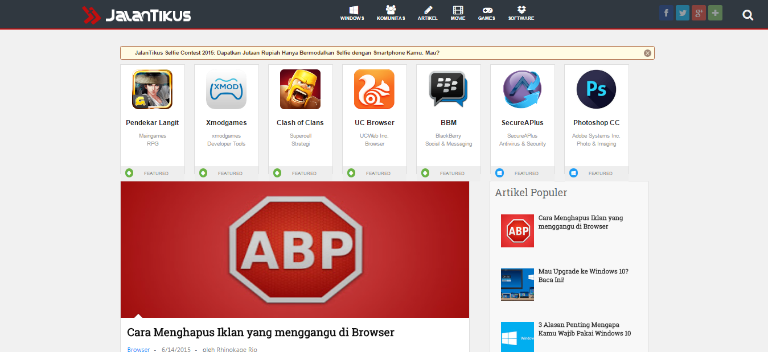The height and width of the screenshot is (352, 768).
Task: Open the Photoshop CC title link
Action: (x=597, y=123)
